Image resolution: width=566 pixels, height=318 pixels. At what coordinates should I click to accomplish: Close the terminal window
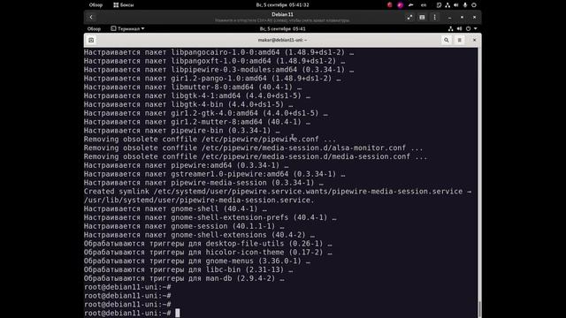click(x=474, y=40)
